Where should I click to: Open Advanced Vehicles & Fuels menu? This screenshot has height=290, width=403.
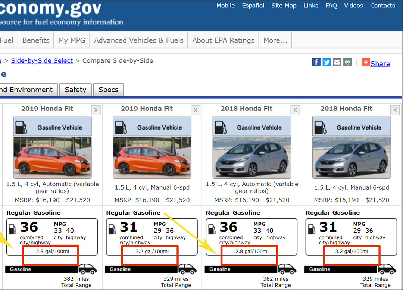click(x=138, y=40)
